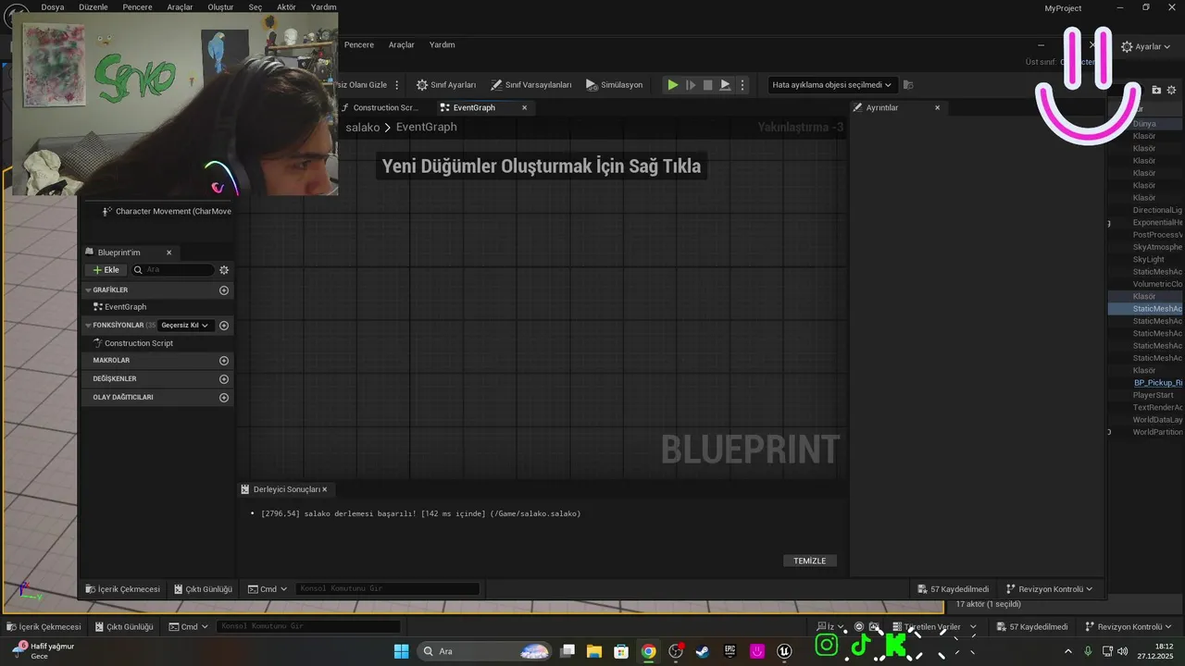This screenshot has width=1185, height=666.
Task: Open Sınıf Ayarları class settings
Action: 446,84
